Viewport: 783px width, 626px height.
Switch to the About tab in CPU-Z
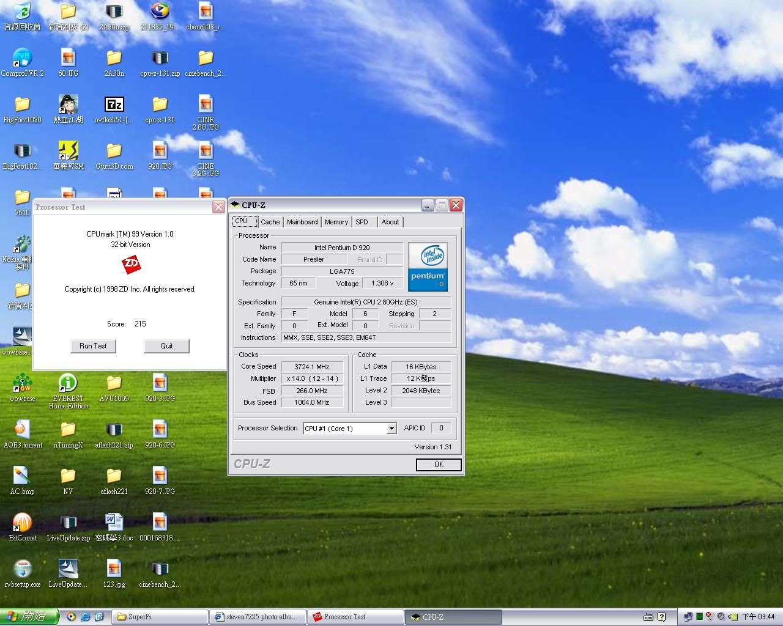pos(390,222)
